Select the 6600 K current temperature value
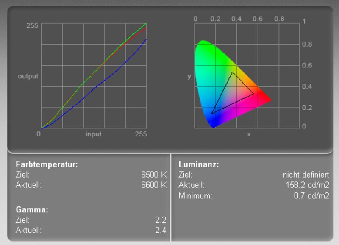The width and height of the screenshot is (339, 245). pos(154,185)
